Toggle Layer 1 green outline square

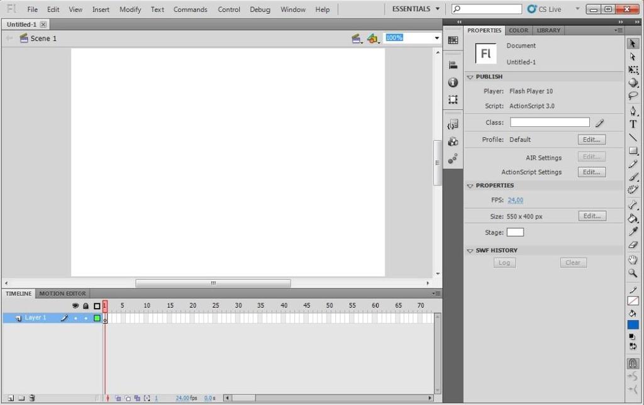tap(97, 318)
